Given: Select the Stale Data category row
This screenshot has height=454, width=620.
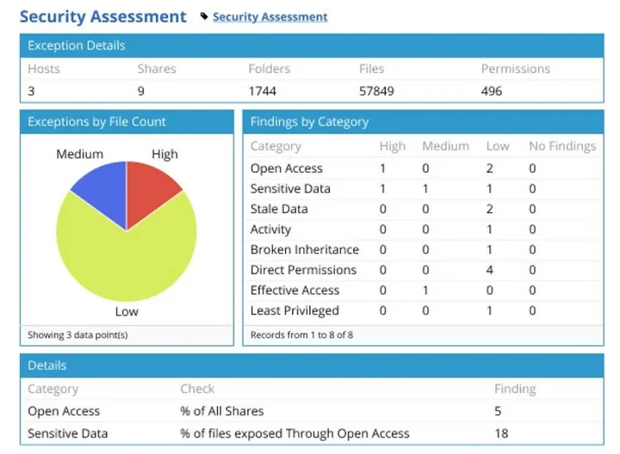Looking at the screenshot, I should pyautogui.click(x=278, y=209).
